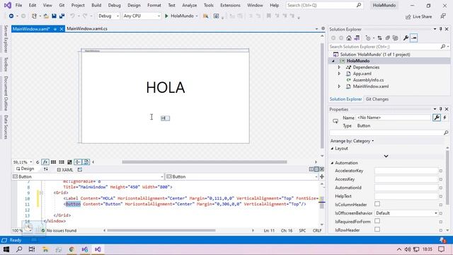This screenshot has height=255, width=453.
Task: Toggle the designer show snap grid icon
Action: coord(54,162)
